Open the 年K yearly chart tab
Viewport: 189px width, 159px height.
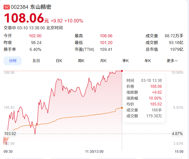pos(148,61)
